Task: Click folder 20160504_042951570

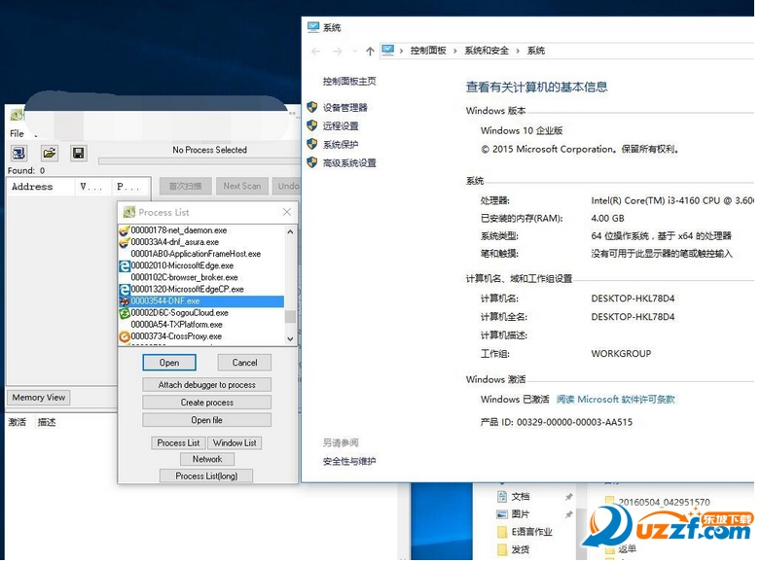Action: point(664,502)
